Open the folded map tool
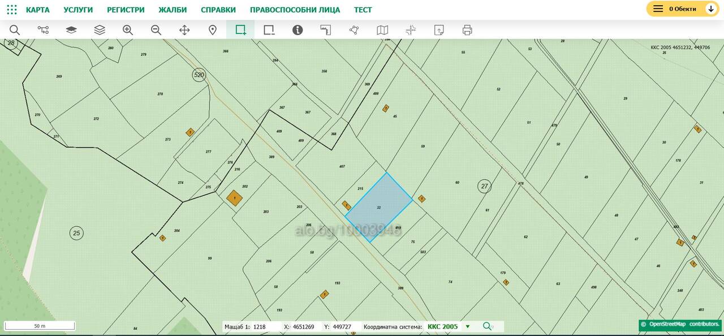 382,30
